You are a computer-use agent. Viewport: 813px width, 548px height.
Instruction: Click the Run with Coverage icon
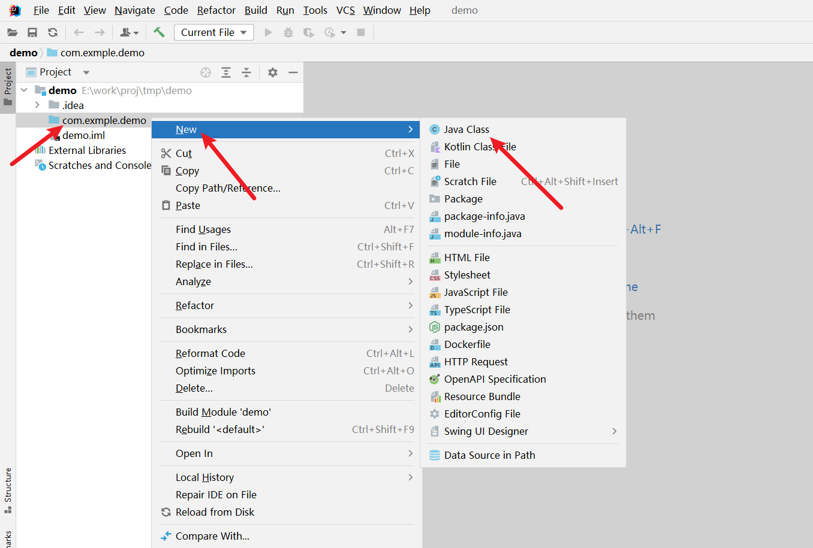[x=308, y=32]
